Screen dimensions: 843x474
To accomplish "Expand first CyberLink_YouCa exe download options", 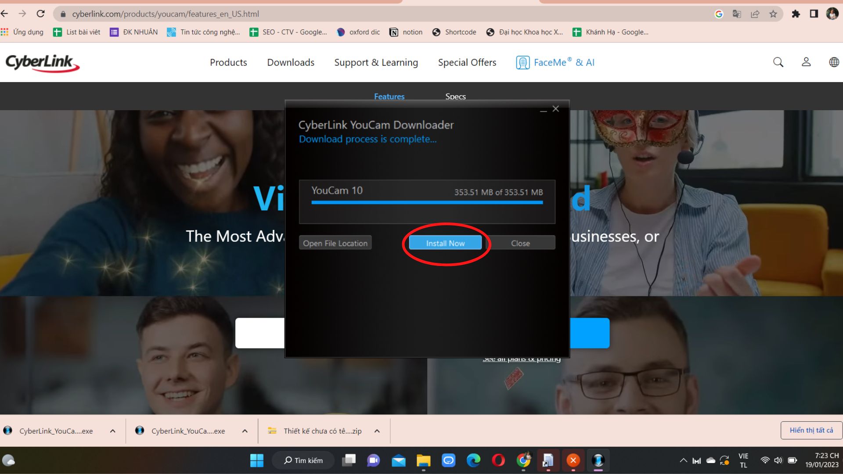I will tap(113, 431).
